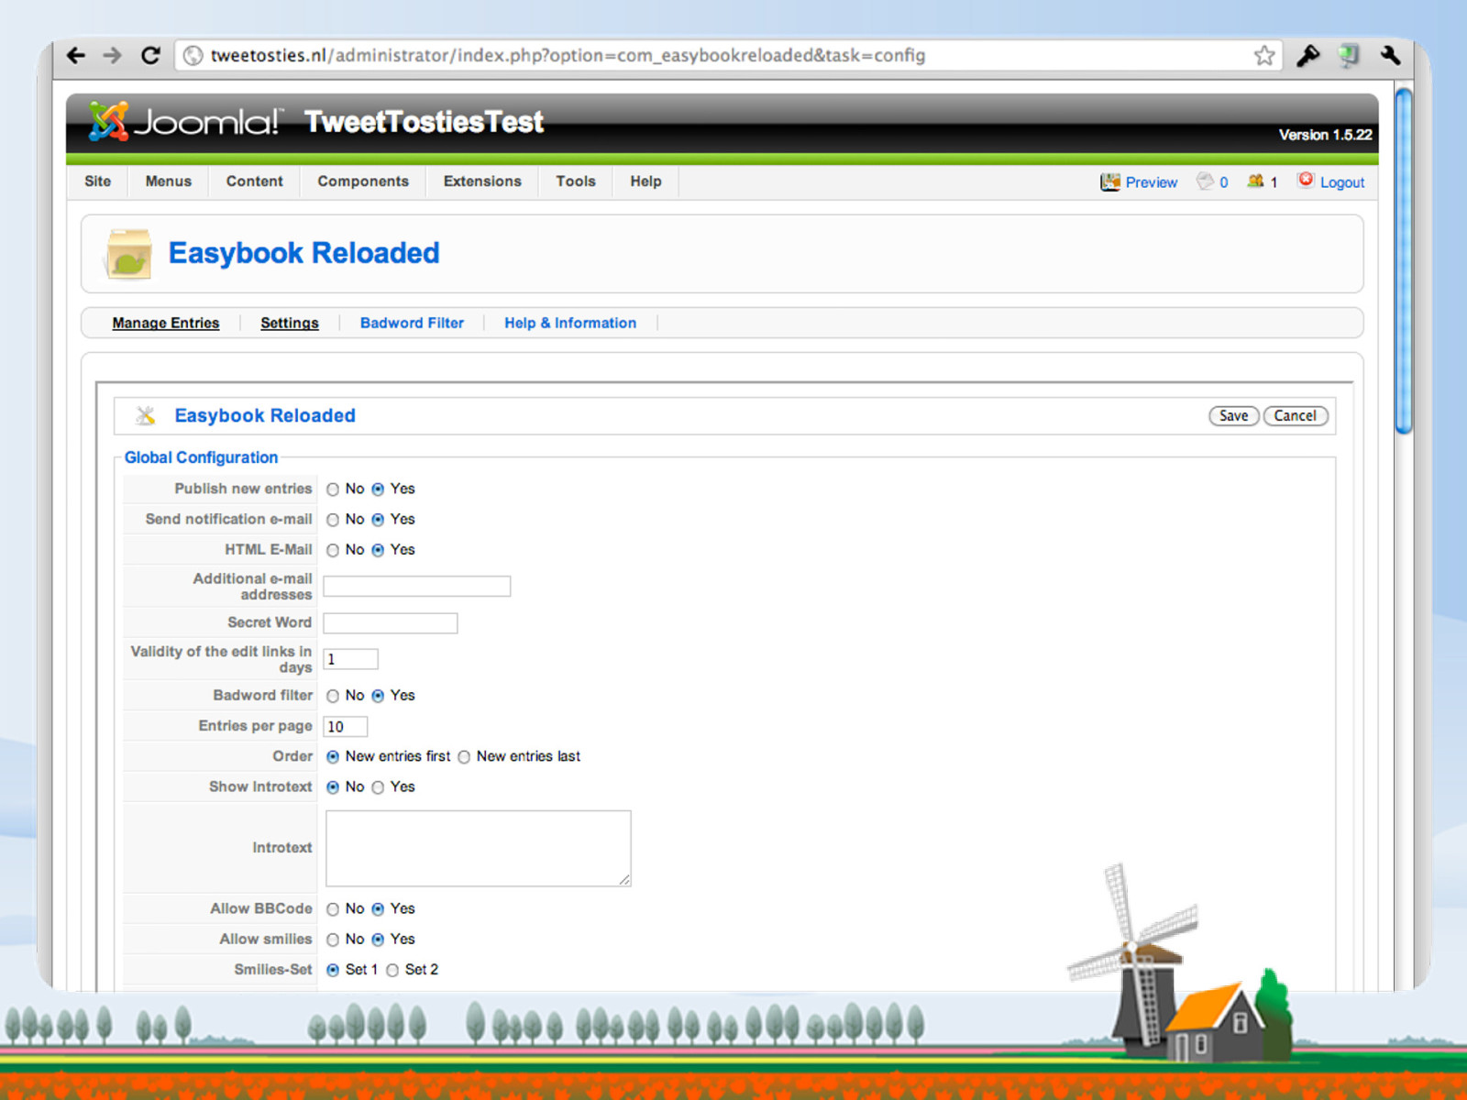Set Publish new entries to No
Screen dimensions: 1467x1100
click(x=333, y=489)
